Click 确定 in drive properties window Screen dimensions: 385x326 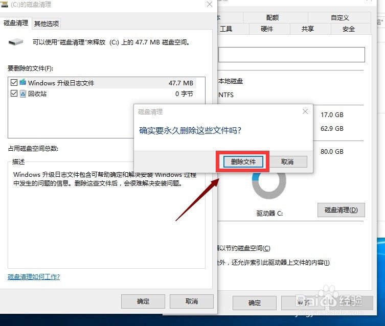click(x=255, y=303)
